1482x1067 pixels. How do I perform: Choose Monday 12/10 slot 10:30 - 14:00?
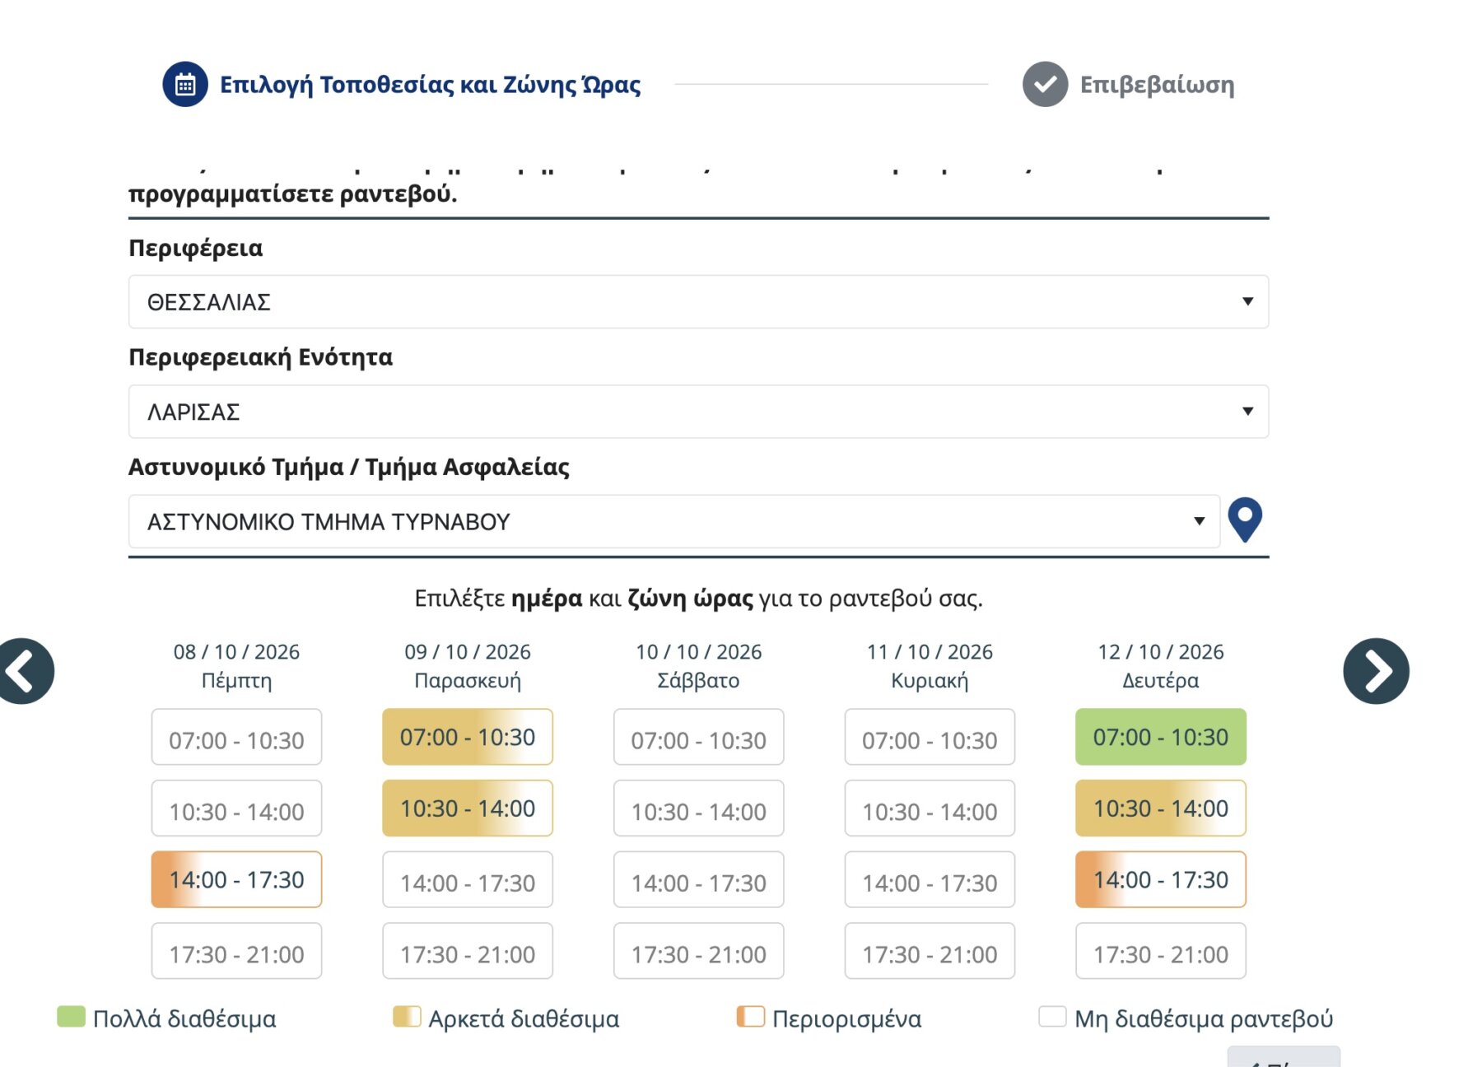[x=1161, y=808]
